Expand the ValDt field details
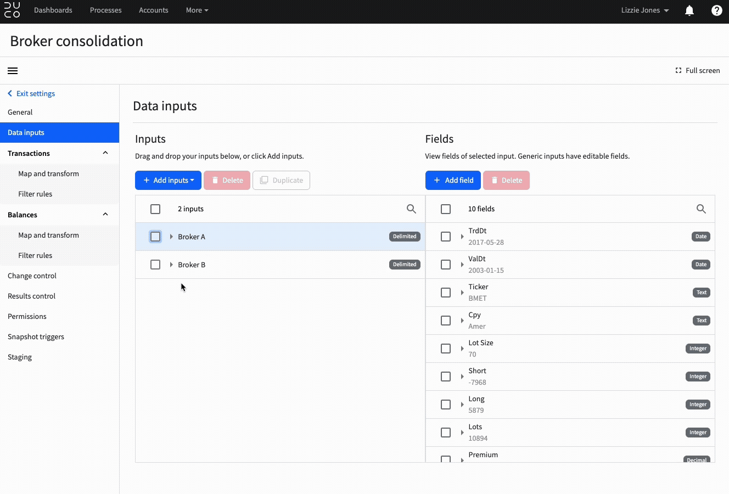This screenshot has width=729, height=494. 462,265
